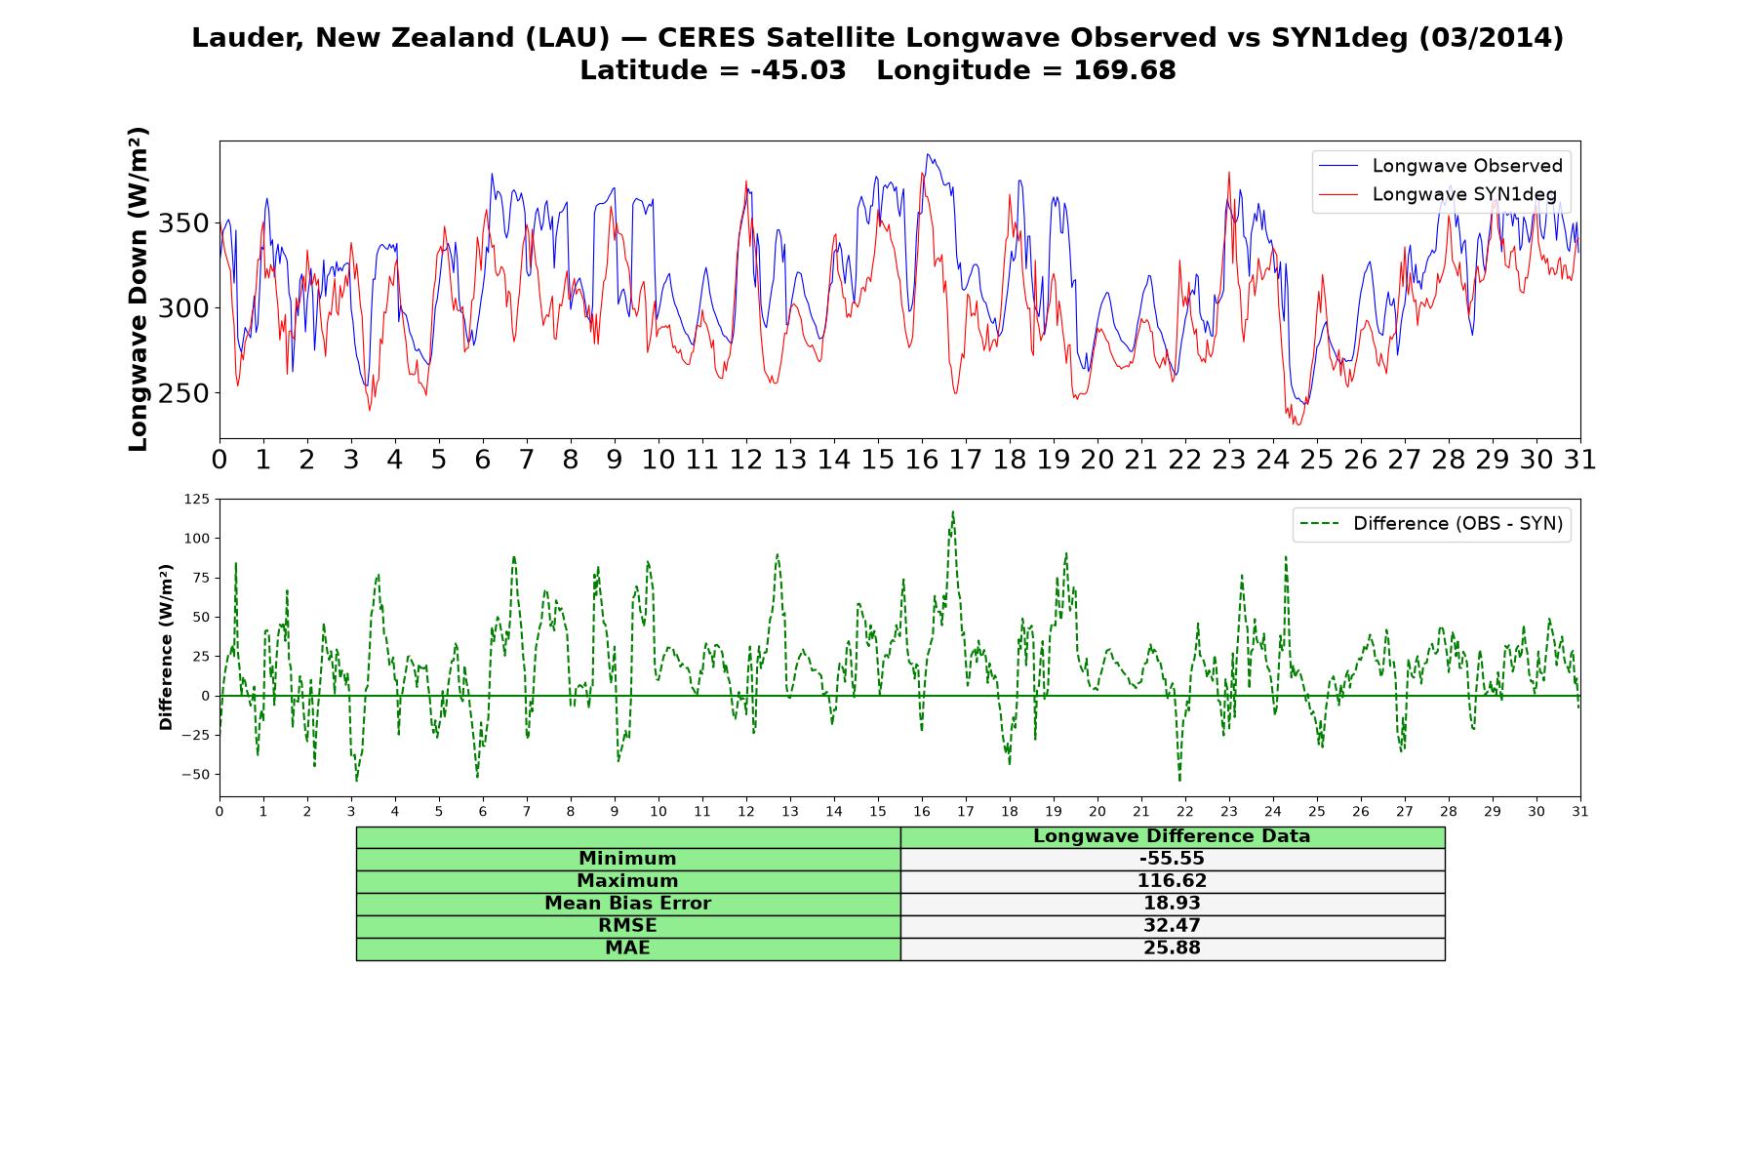Click the Maximum value 116.62 cell
The height and width of the screenshot is (1171, 1756).
coord(1172,881)
